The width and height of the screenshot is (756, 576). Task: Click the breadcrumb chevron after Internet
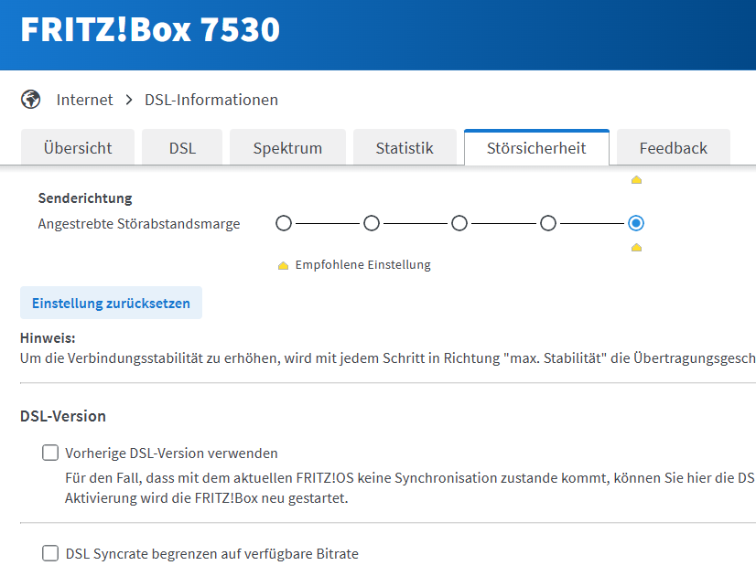pos(129,100)
